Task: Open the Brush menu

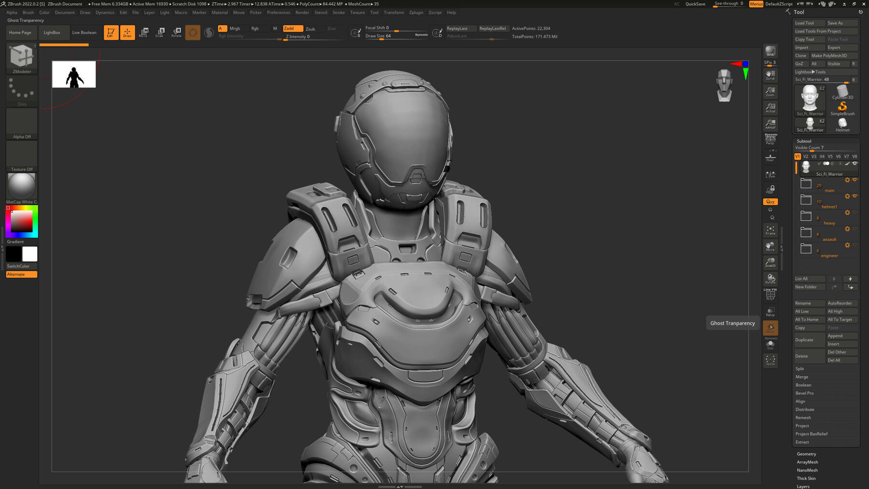Action: tap(28, 13)
